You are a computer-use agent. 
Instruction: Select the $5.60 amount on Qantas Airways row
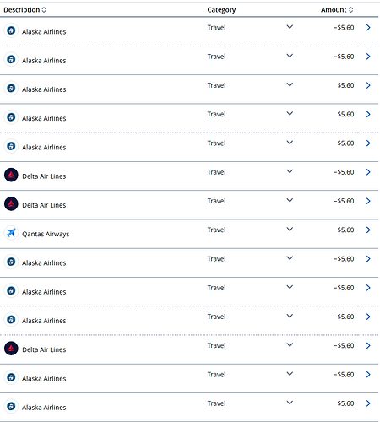(345, 230)
